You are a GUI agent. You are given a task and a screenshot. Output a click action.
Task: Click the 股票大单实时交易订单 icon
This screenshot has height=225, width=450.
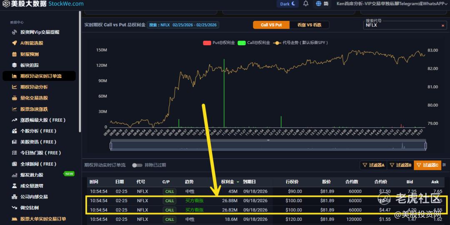(x=14, y=219)
